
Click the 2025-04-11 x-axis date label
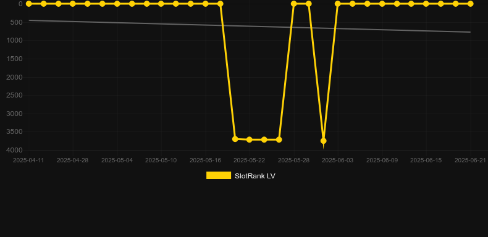28,160
